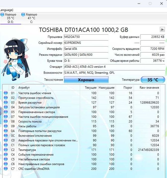The image size is (167, 178).
Task: Select the C: disk tab
Action: (x=31, y=18)
